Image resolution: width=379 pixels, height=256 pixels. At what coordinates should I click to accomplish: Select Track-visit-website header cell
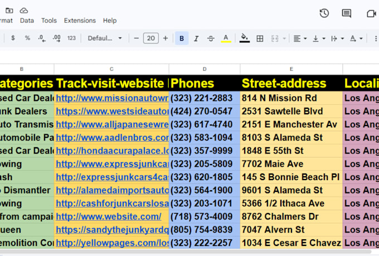111,83
